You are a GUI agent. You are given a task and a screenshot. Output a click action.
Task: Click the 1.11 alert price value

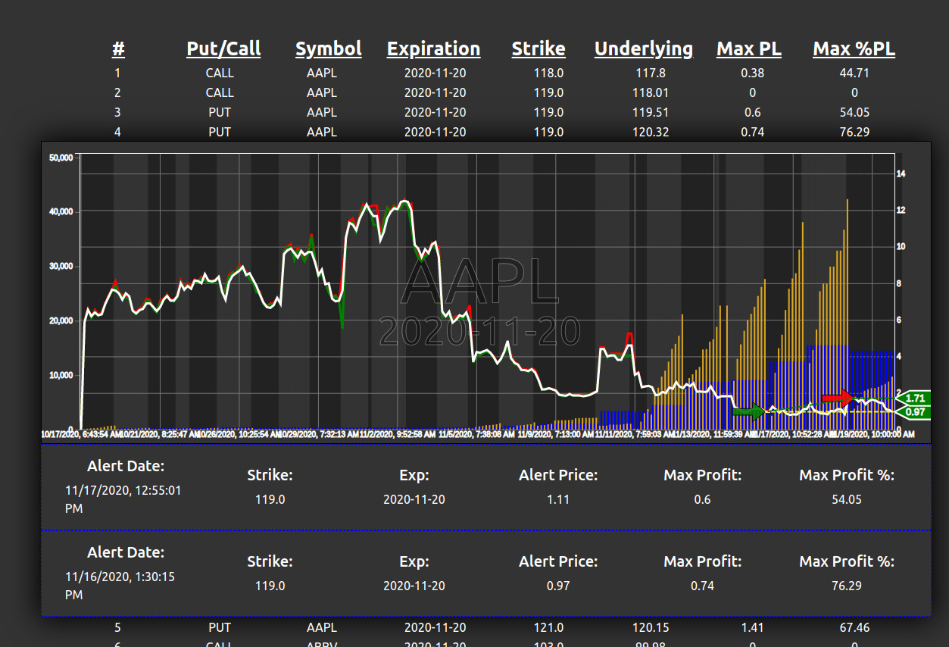pos(557,499)
